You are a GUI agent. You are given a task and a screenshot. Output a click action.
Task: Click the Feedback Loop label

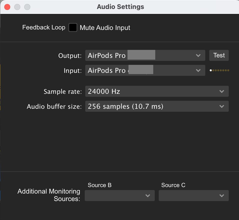click(44, 27)
